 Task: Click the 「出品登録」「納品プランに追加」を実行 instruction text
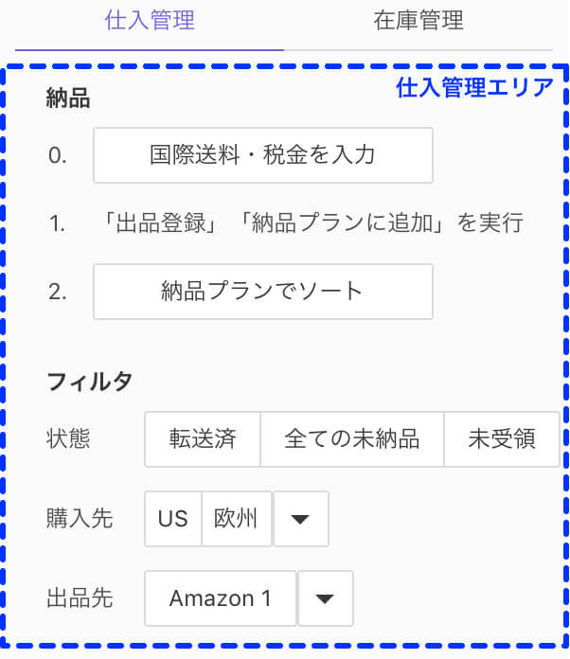click(x=313, y=223)
